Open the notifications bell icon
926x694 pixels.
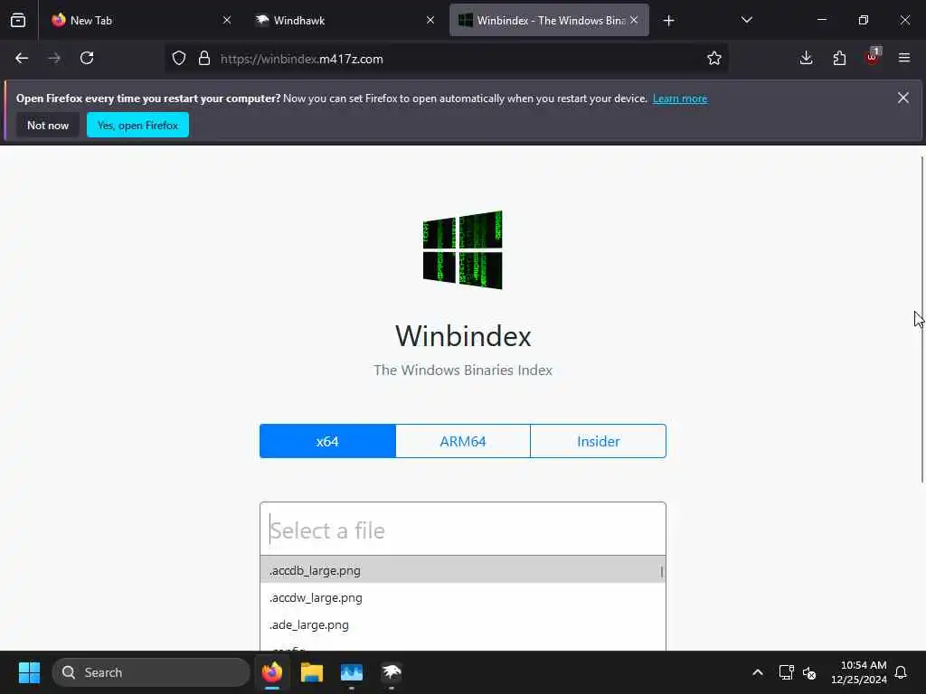click(901, 672)
